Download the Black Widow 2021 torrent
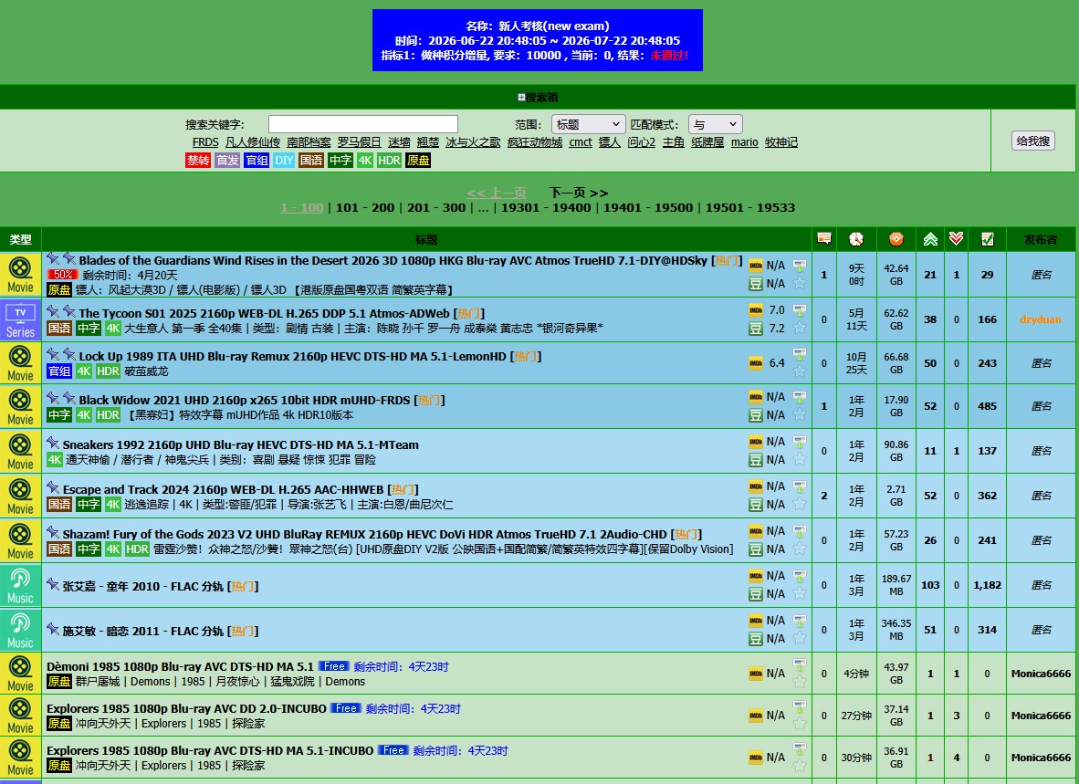The image size is (1079, 784). [799, 397]
